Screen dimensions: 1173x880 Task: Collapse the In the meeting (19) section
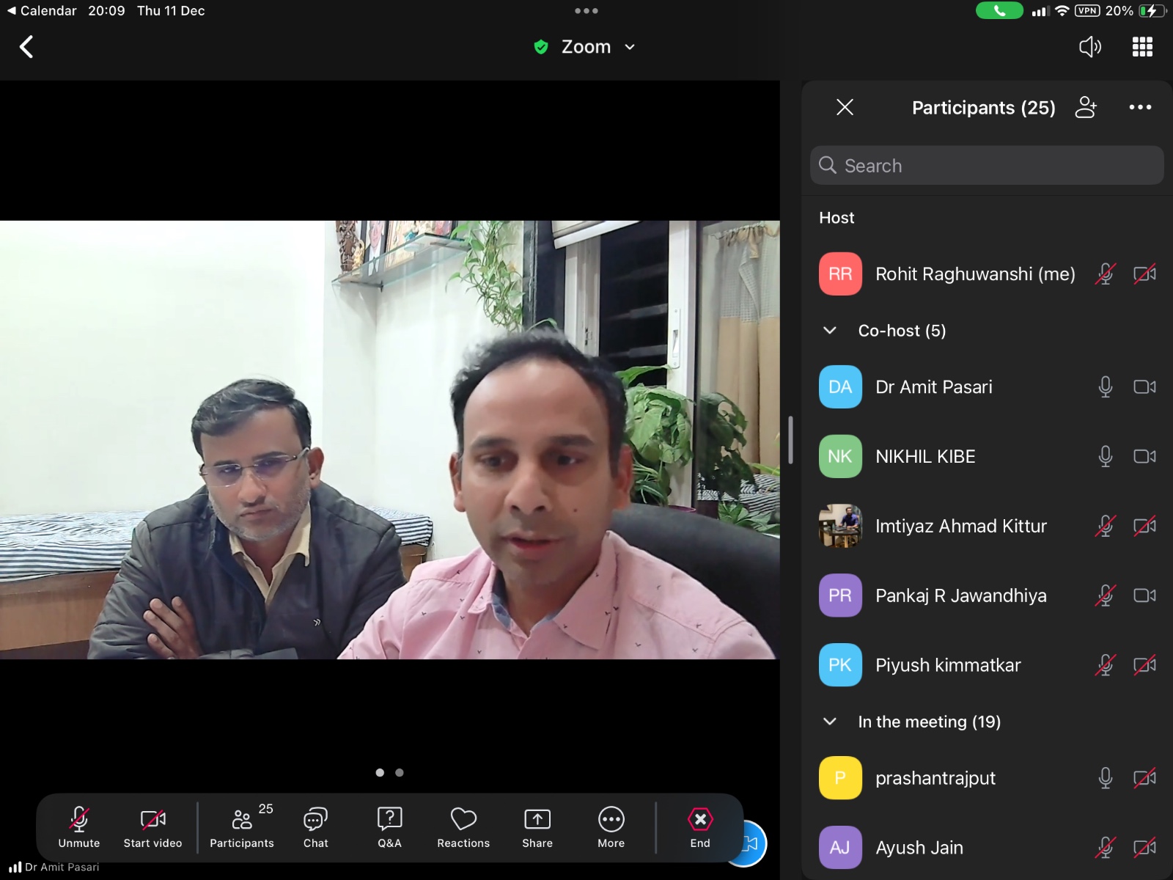[830, 722]
